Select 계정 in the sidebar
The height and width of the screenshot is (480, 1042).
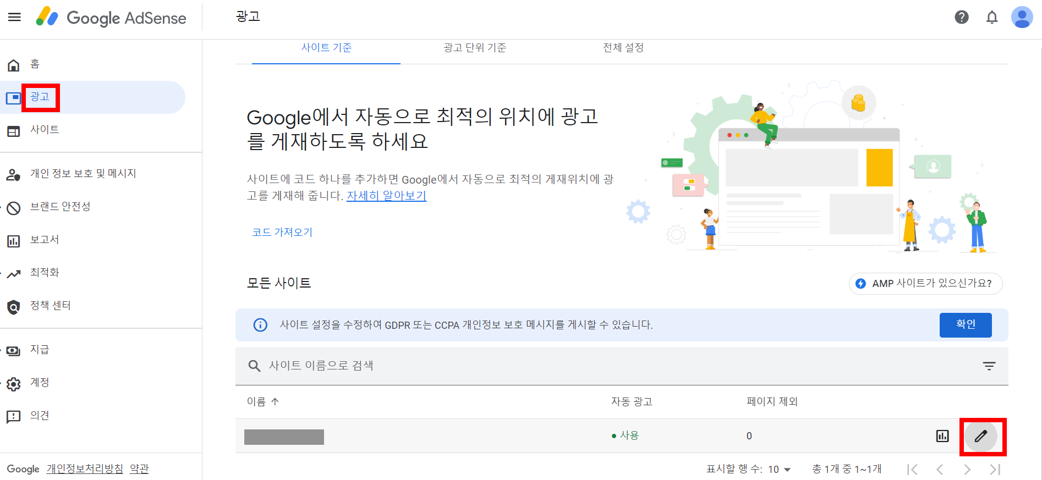tap(40, 383)
